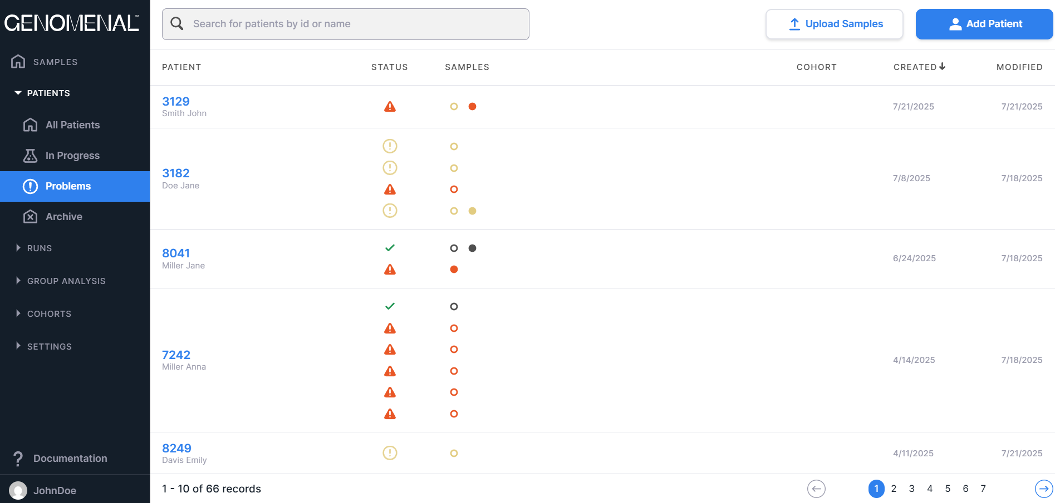This screenshot has width=1055, height=503.
Task: Click the red warning icon for patient 3129
Action: pyautogui.click(x=390, y=107)
